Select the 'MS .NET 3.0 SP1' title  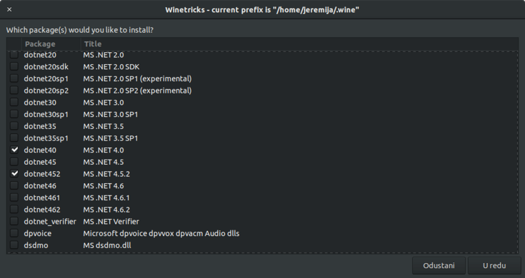110,114
